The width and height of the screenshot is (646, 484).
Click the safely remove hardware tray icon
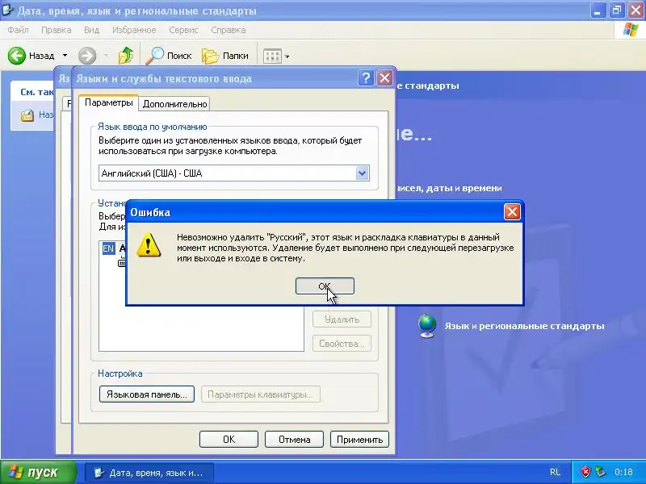600,472
